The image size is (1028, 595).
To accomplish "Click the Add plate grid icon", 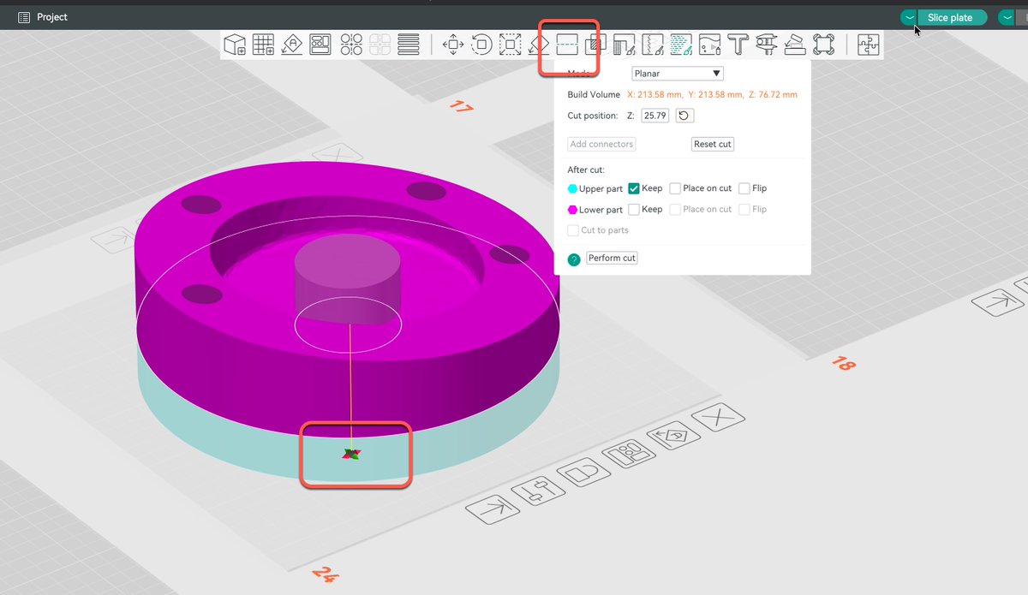I will click(x=263, y=45).
